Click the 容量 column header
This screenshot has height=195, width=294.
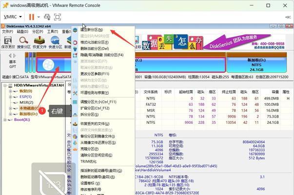tap(275, 92)
